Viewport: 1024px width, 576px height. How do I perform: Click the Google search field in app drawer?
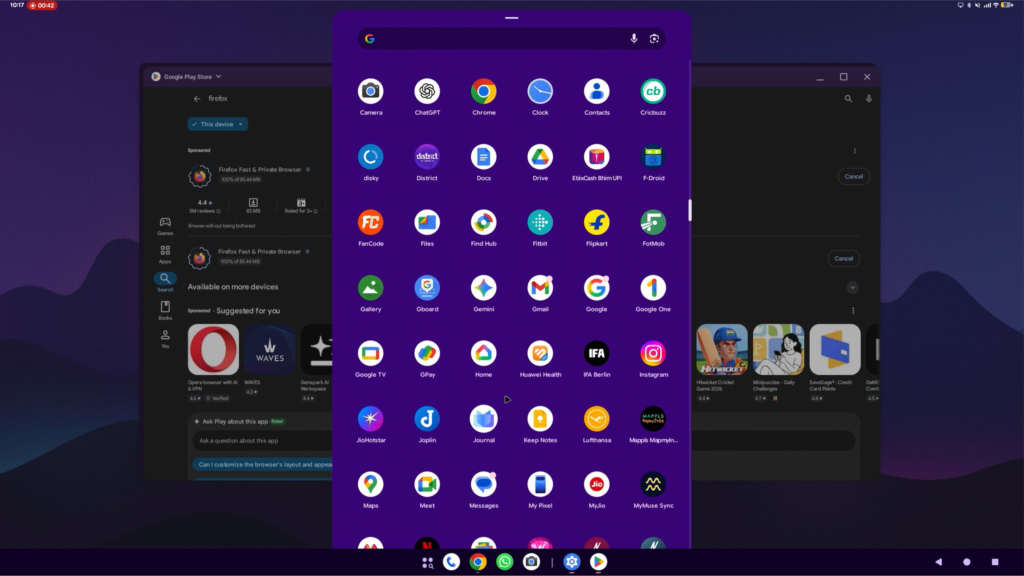tap(512, 39)
